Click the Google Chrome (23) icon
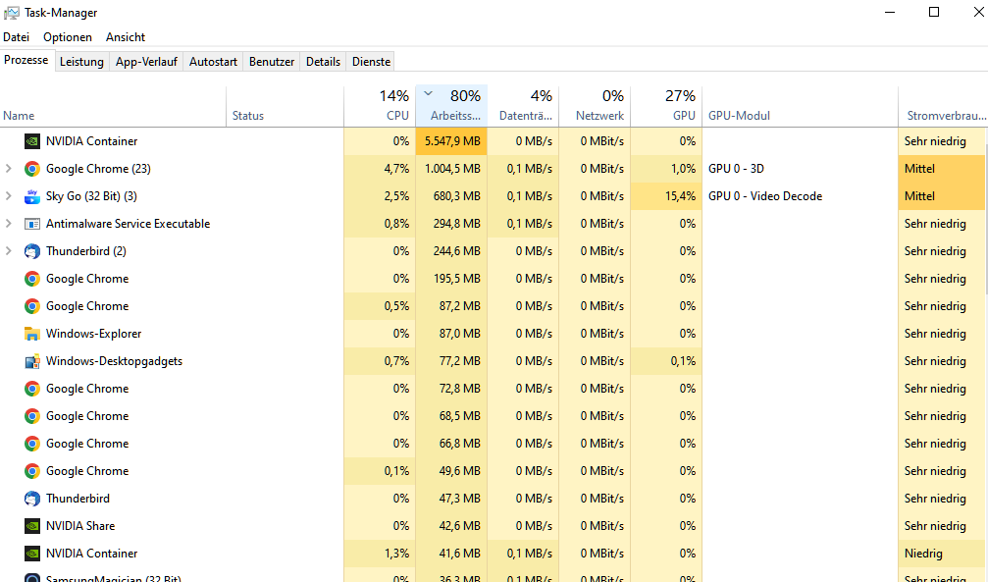Viewport: 988px width, 582px height. click(x=32, y=169)
